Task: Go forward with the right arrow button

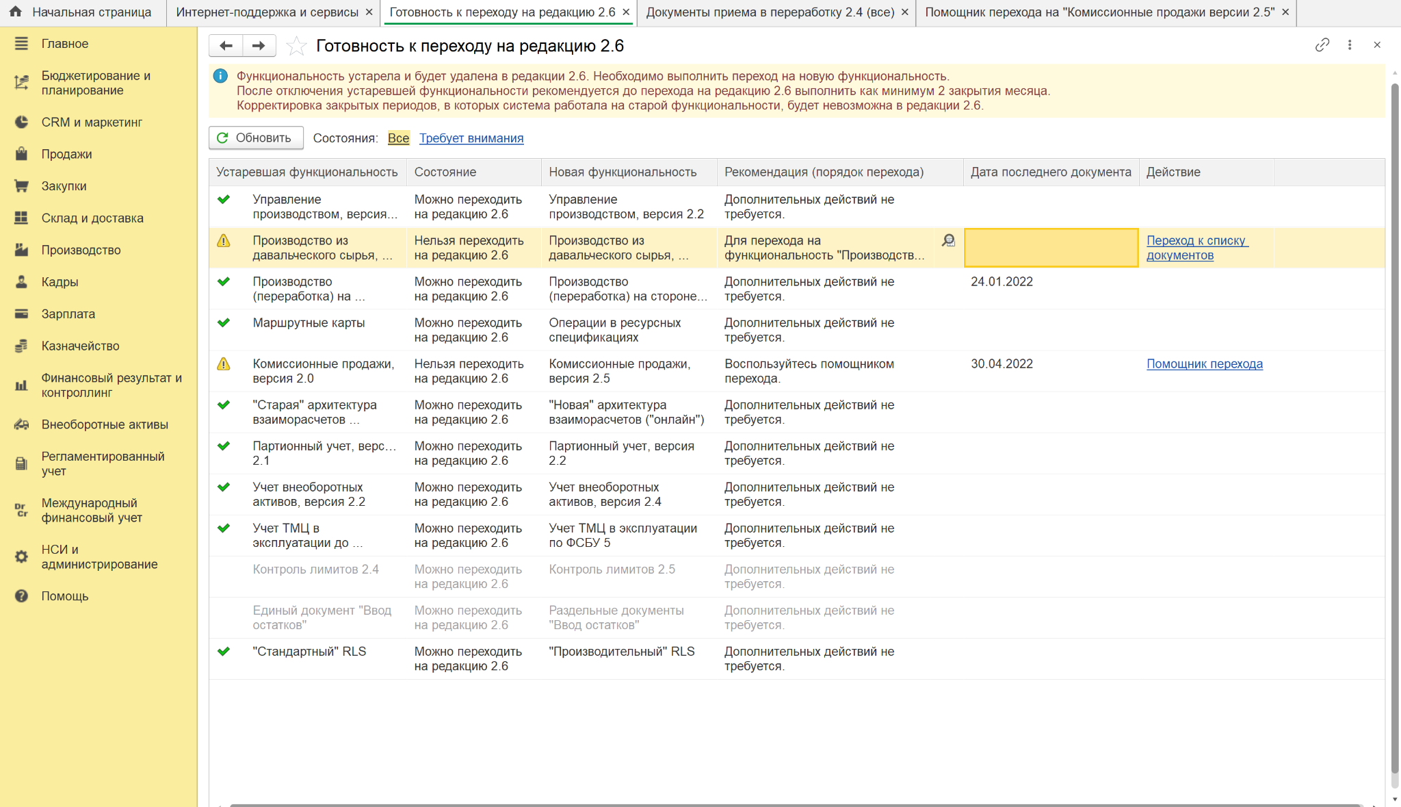Action: point(259,45)
